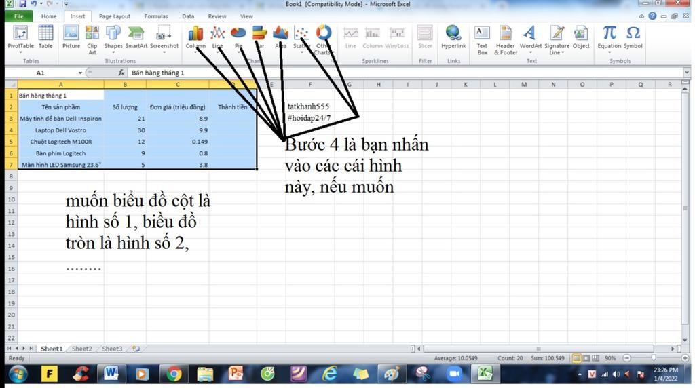Expand the formula bar
This screenshot has width=695, height=388.
687,72
